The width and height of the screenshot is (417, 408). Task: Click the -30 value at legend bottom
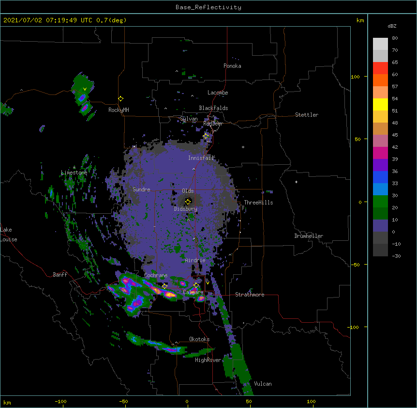(396, 256)
